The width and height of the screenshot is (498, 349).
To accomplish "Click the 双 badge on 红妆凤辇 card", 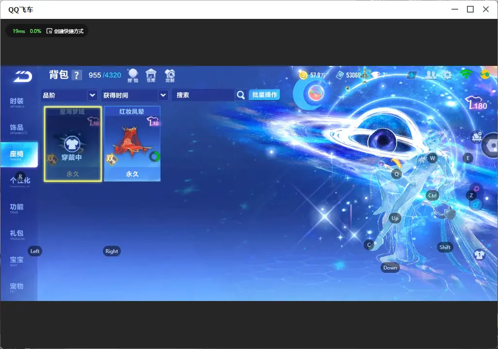I will pyautogui.click(x=111, y=159).
